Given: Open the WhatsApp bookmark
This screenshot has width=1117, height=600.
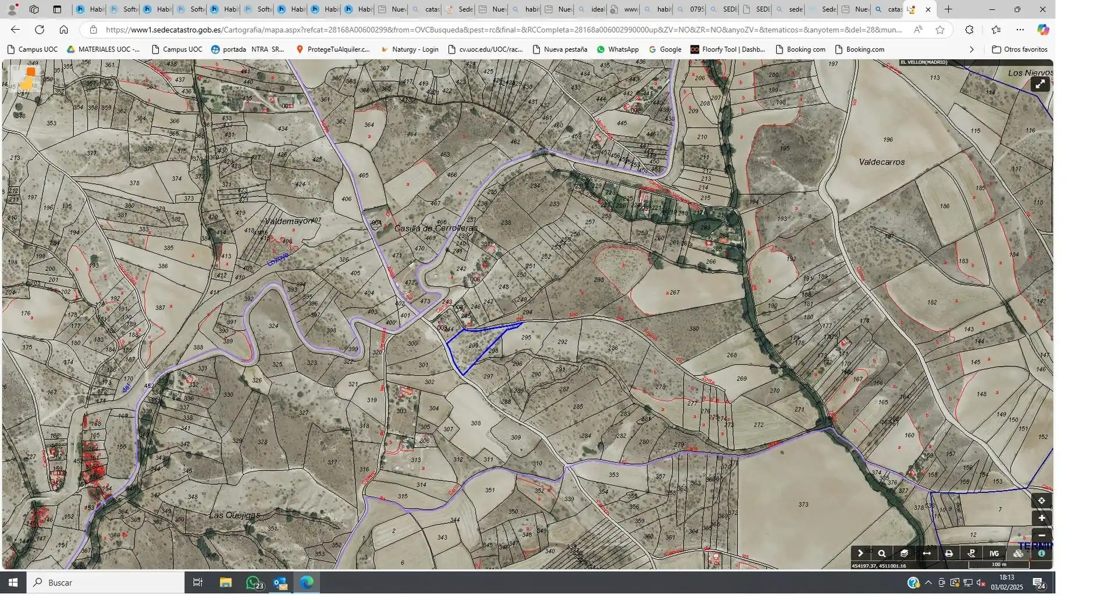Looking at the screenshot, I should (618, 49).
